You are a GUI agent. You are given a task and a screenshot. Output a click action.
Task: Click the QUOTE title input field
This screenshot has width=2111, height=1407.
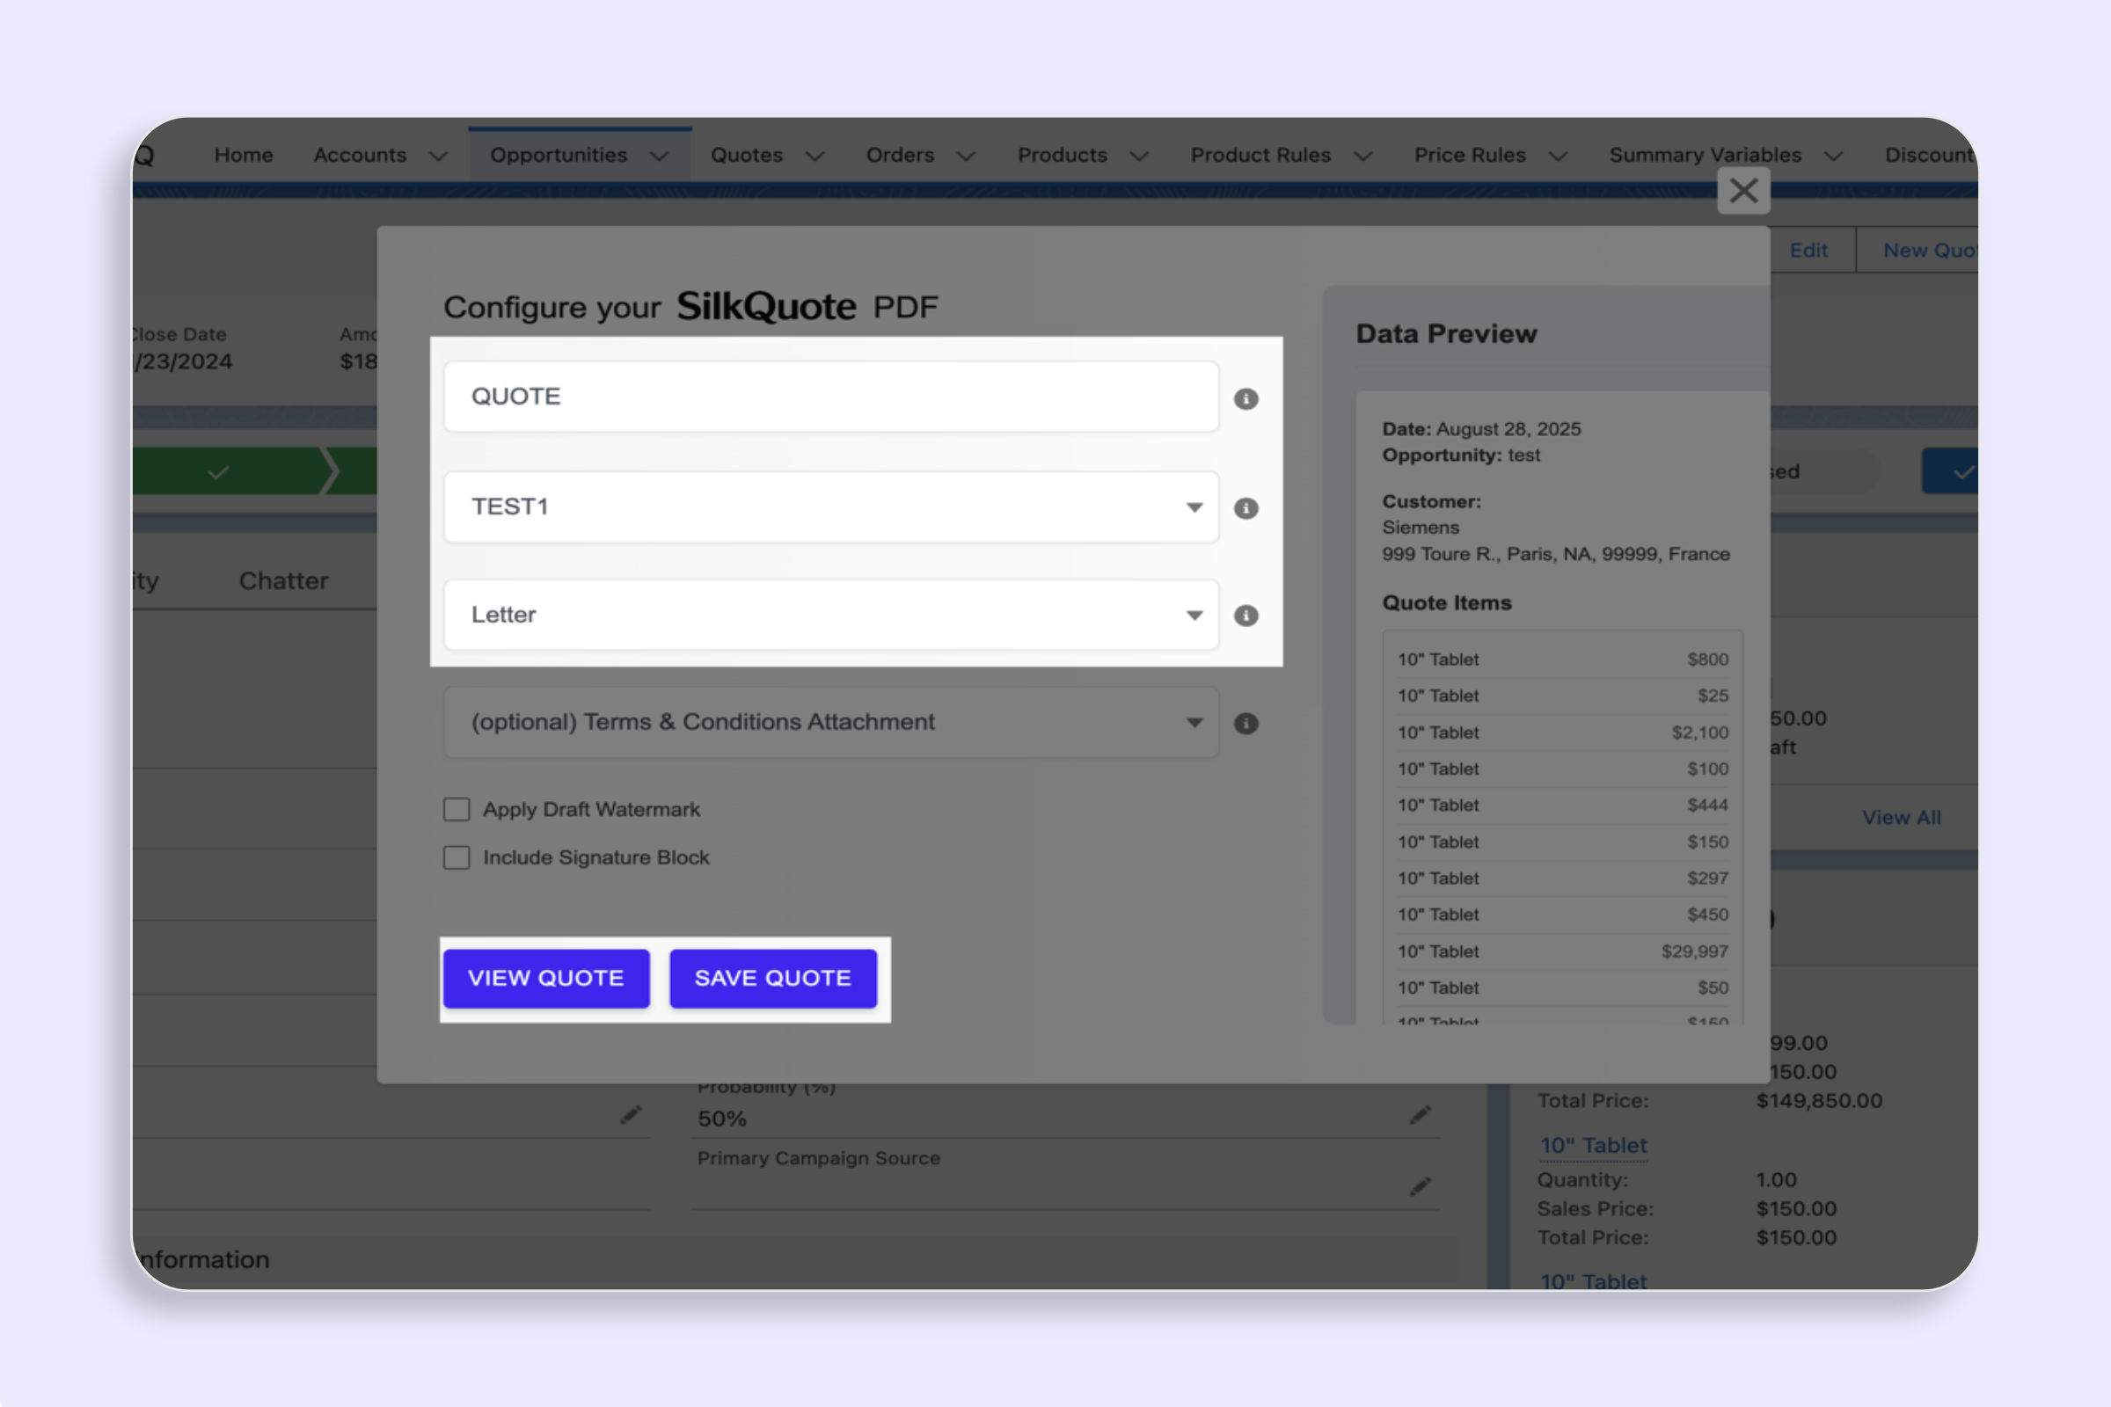[x=830, y=397]
